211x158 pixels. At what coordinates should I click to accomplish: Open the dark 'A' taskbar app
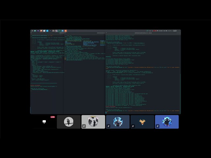[x=50, y=31]
